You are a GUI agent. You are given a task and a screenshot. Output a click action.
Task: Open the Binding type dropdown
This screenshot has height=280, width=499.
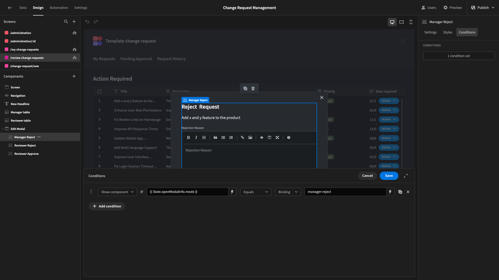tap(288, 192)
